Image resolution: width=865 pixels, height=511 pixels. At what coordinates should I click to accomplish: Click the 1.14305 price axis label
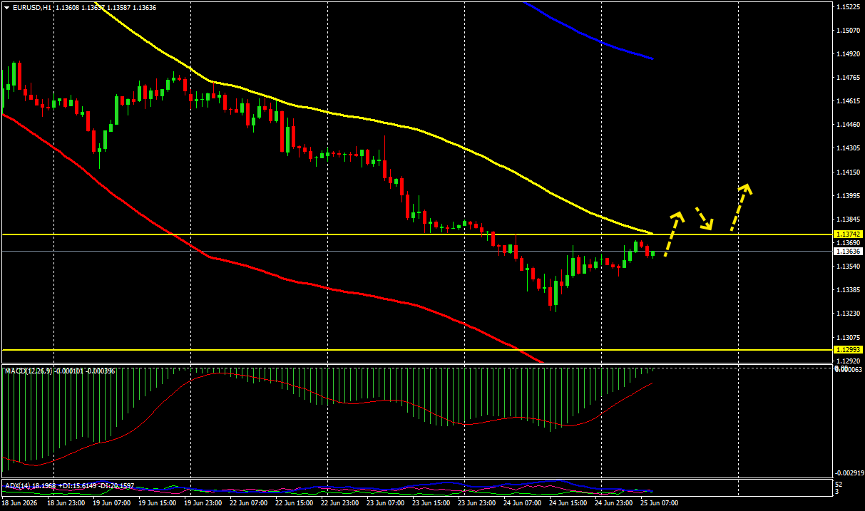click(849, 148)
